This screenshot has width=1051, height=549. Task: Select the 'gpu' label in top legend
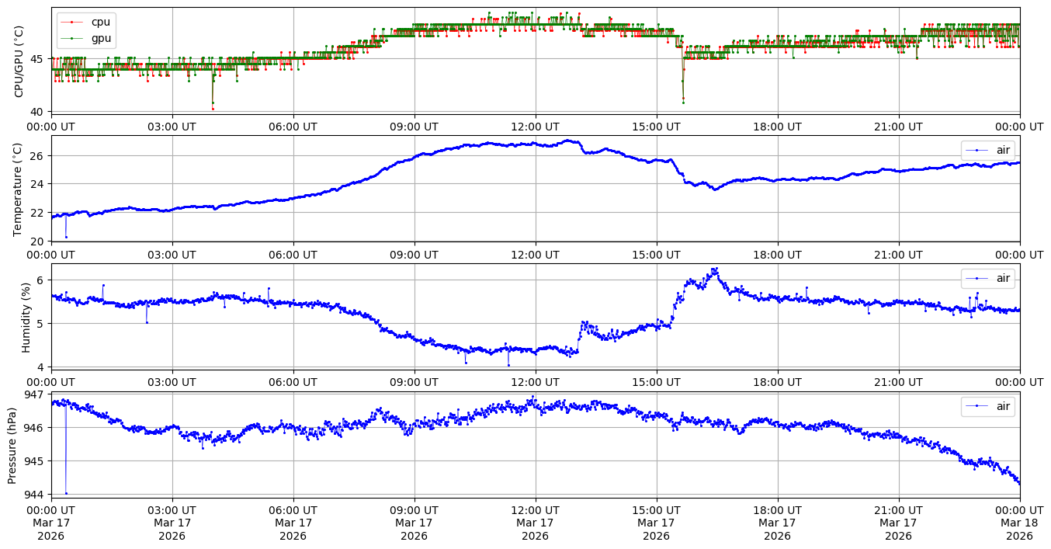click(101, 38)
